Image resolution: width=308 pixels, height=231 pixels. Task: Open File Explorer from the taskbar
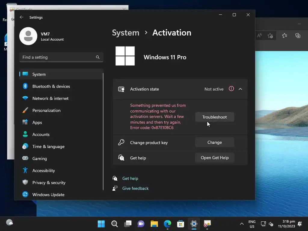[154, 224]
